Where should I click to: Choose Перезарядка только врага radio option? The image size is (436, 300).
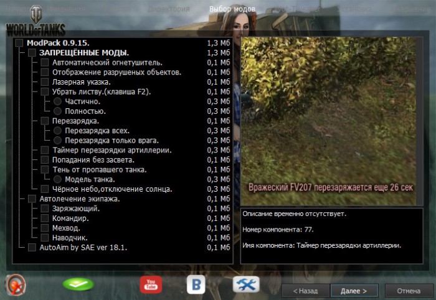[x=57, y=140]
